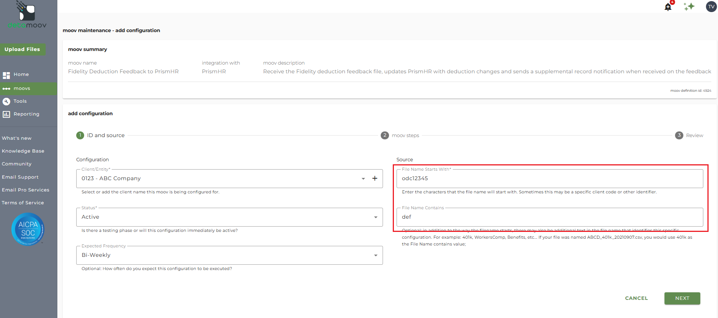Click the 'PrismHR' integration value
The image size is (718, 318).
[214, 71]
